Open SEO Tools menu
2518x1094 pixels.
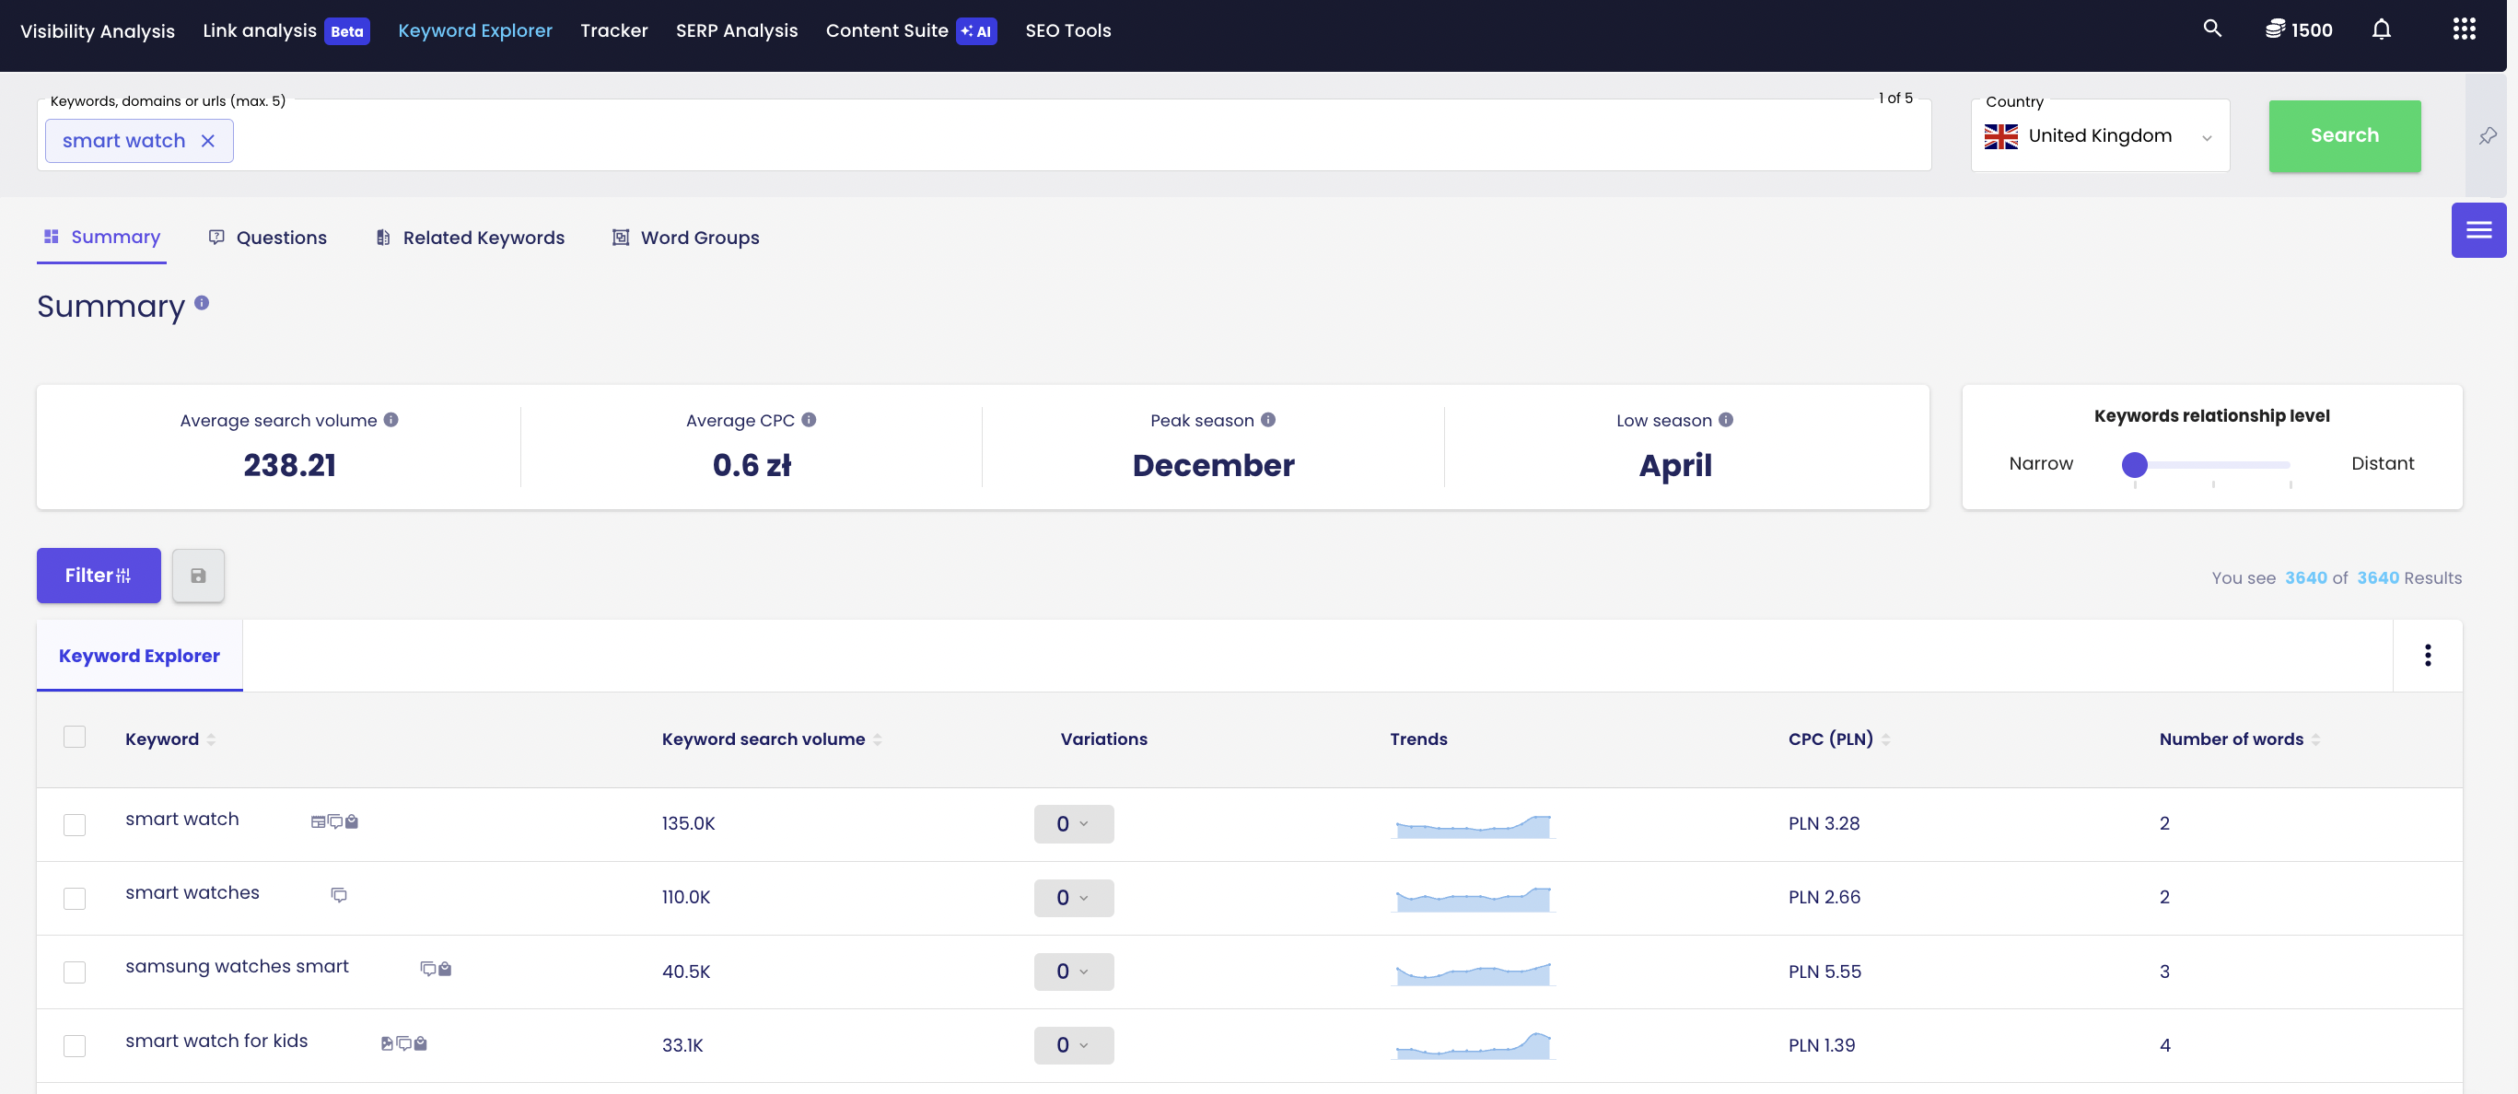point(1068,30)
